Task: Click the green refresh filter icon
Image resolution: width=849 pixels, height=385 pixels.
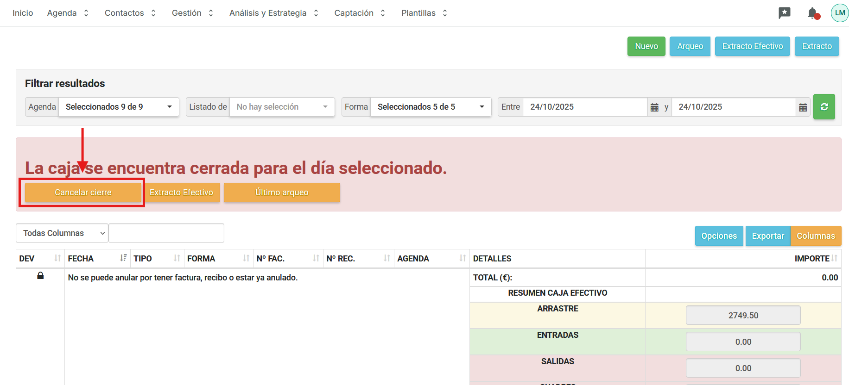Action: pos(824,107)
